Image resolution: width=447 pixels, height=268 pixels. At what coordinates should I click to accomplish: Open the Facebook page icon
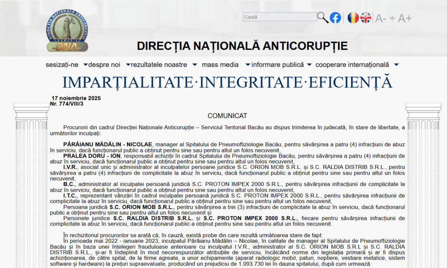tap(335, 17)
